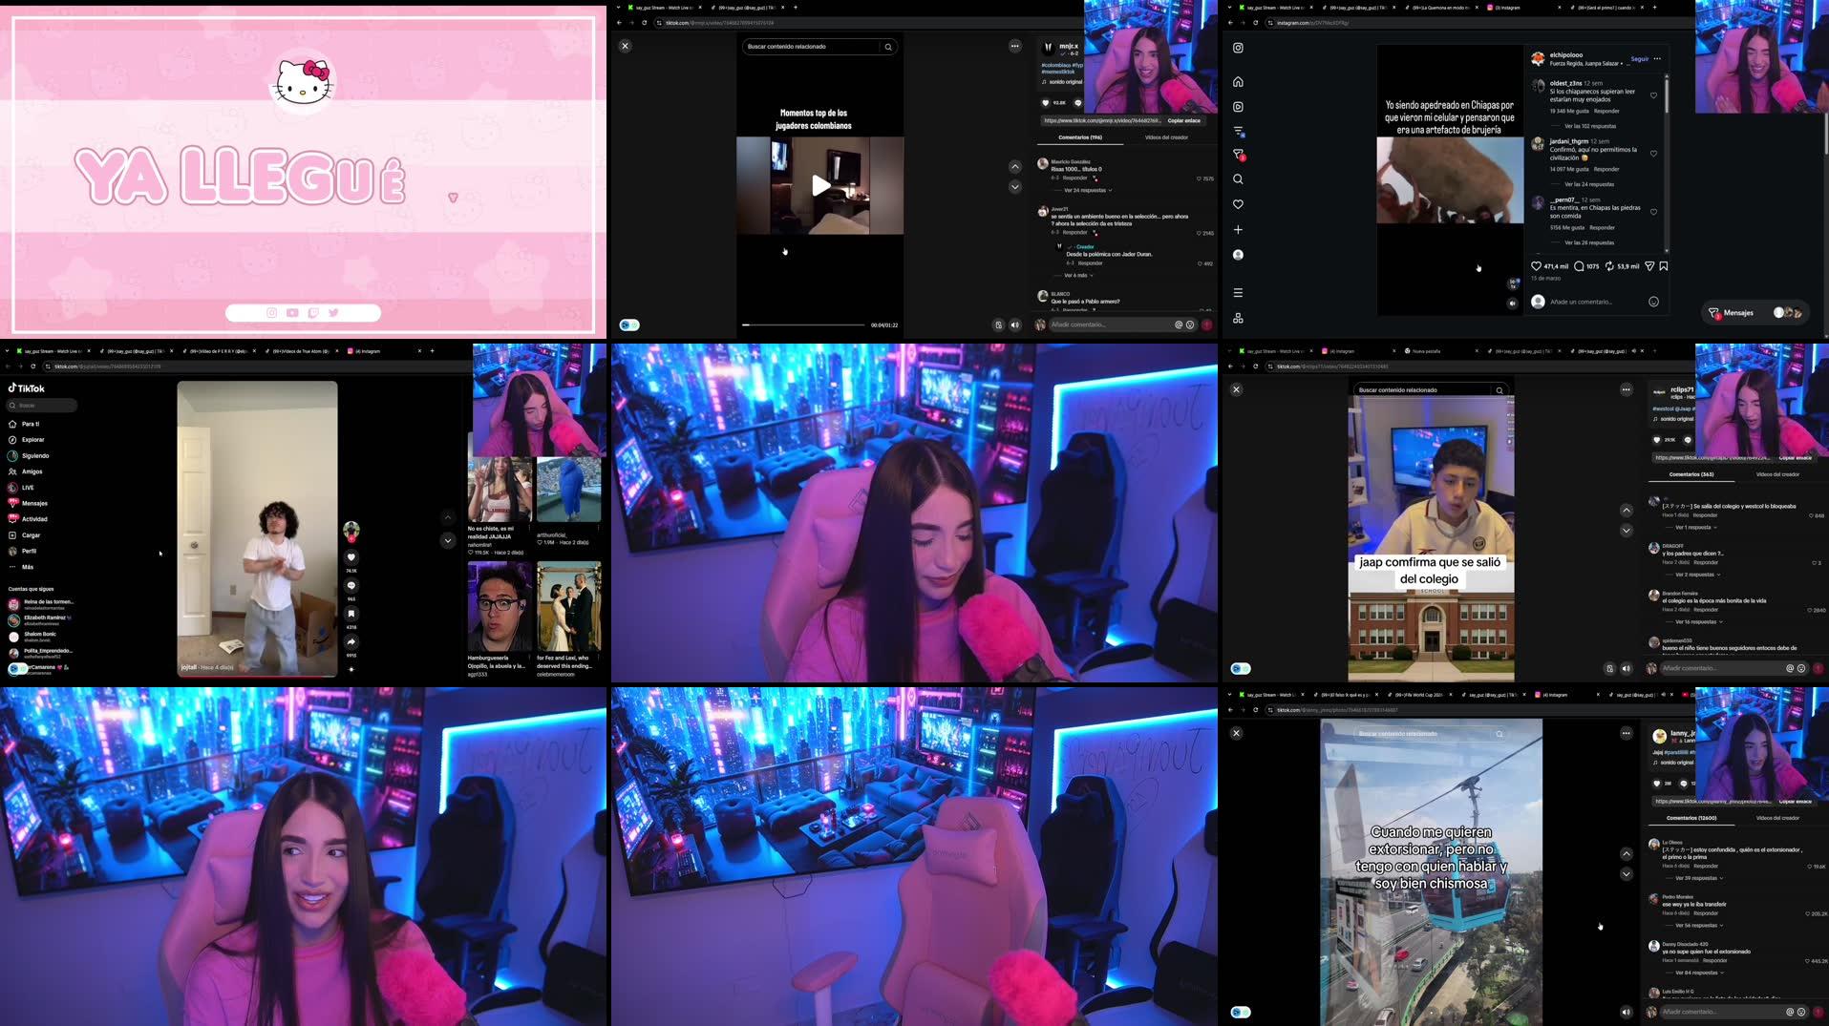Click Twitch icon on pink Ya Llegué screen
The image size is (1829, 1026).
click(x=313, y=313)
